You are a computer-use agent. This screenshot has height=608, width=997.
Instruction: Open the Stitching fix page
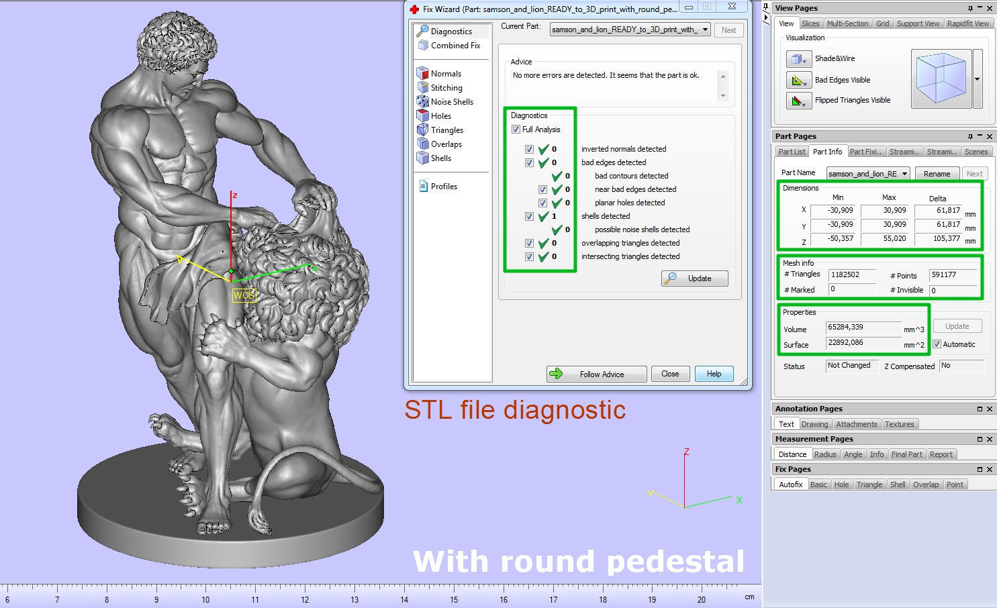(440, 88)
